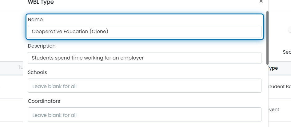Viewport: 291px width, 127px height.
Task: Click the Coordinators field label
Action: (44, 101)
